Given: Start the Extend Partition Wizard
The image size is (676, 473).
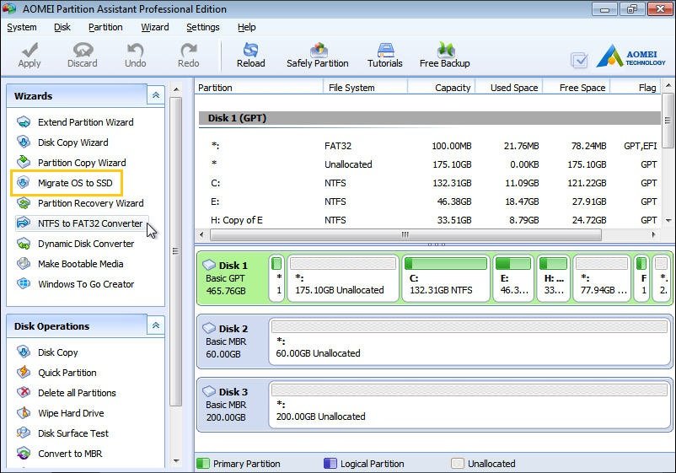Looking at the screenshot, I should tap(85, 122).
